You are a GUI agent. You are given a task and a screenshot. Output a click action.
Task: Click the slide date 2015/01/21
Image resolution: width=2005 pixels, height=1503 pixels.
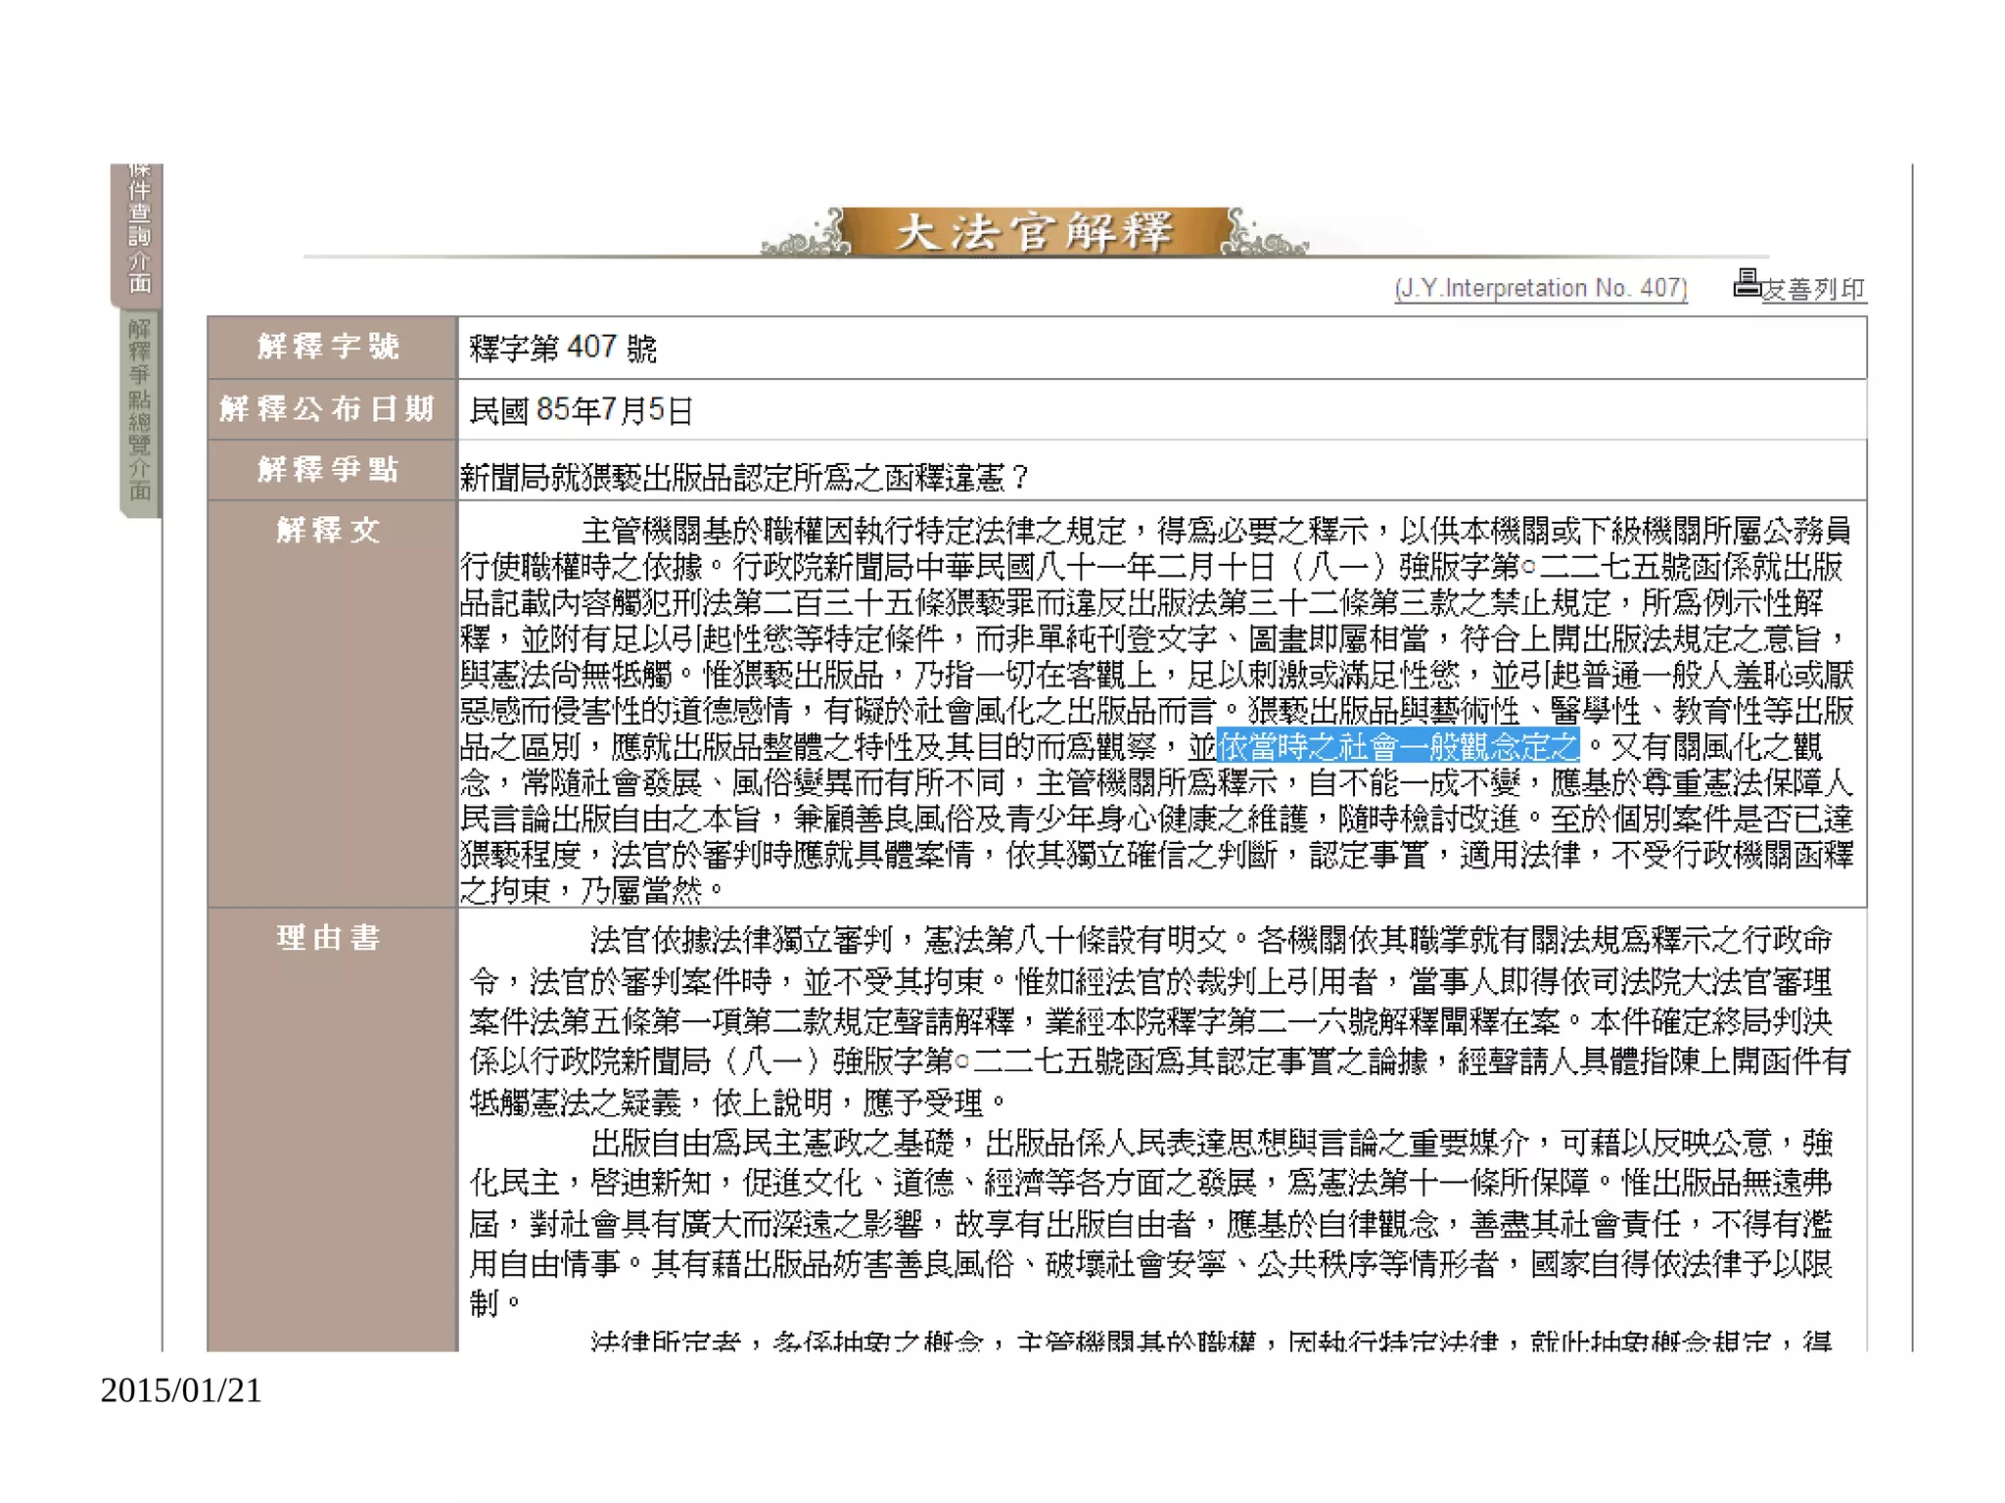pos(182,1390)
